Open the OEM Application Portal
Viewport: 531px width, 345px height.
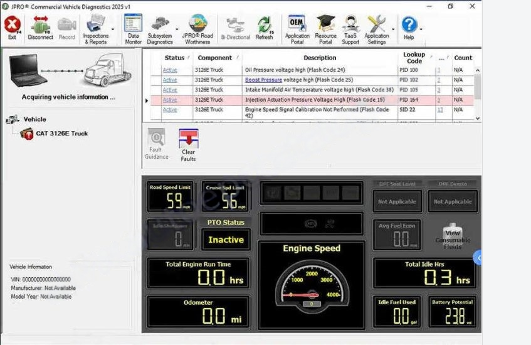(297, 29)
